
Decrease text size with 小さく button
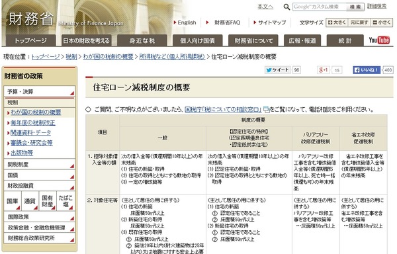382,22
